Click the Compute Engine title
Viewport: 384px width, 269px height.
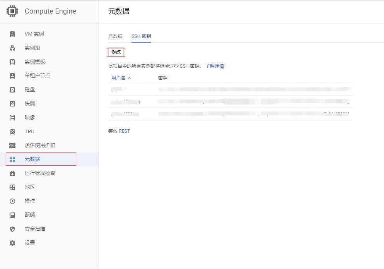point(50,11)
